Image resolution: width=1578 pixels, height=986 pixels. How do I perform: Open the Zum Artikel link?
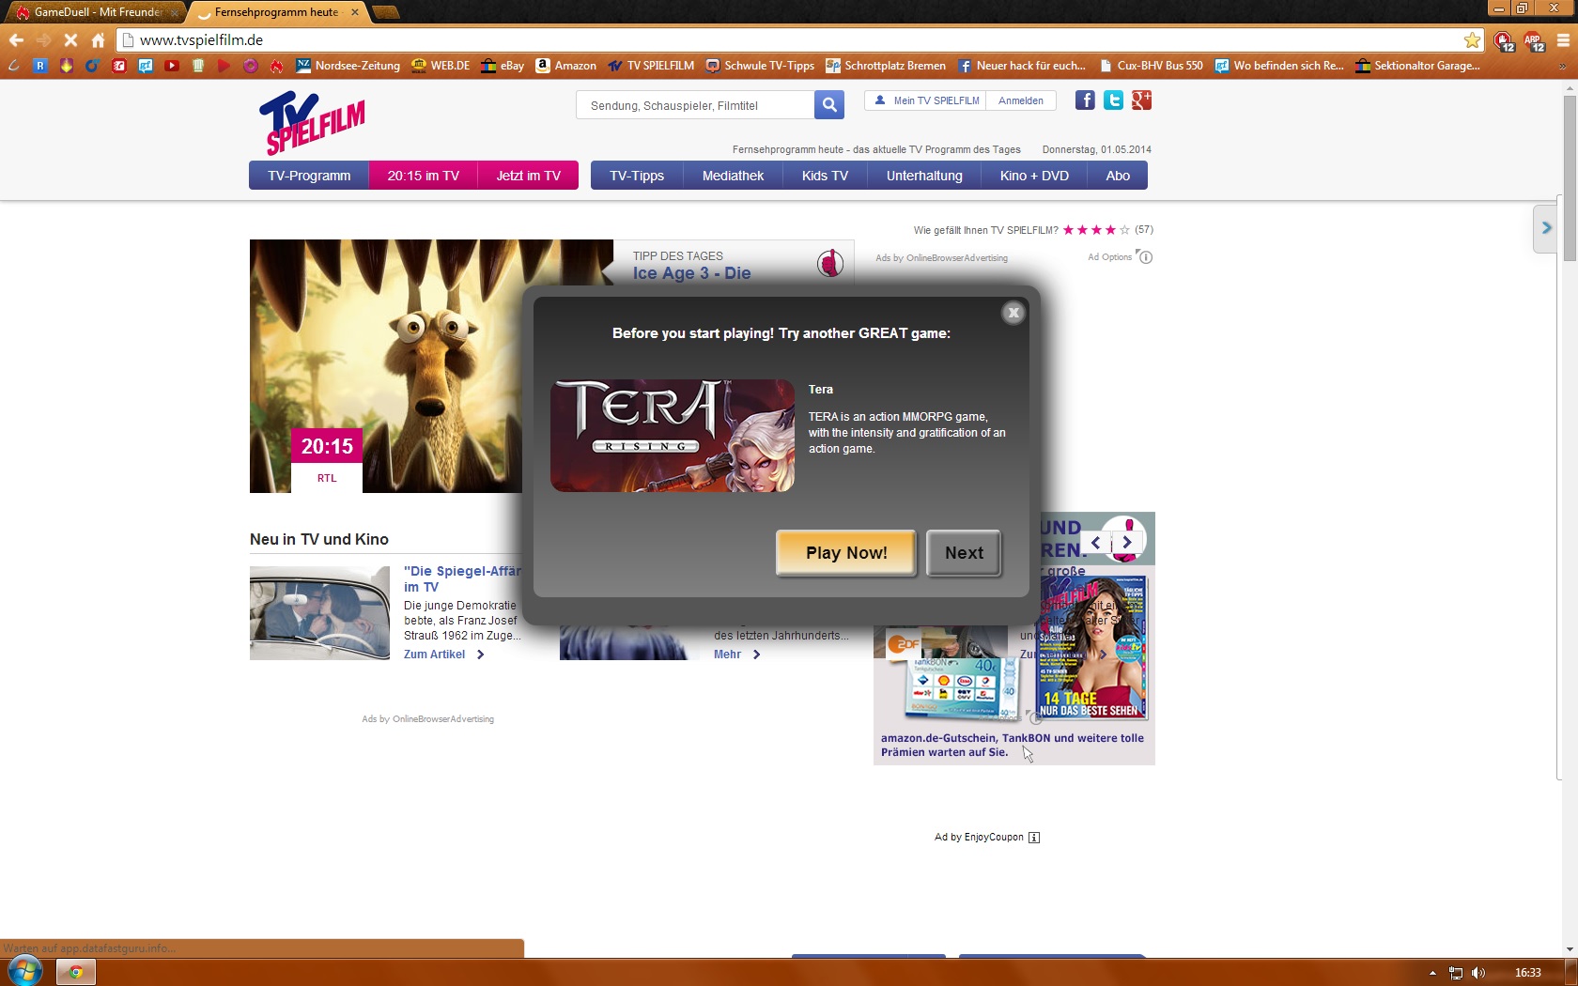(443, 655)
